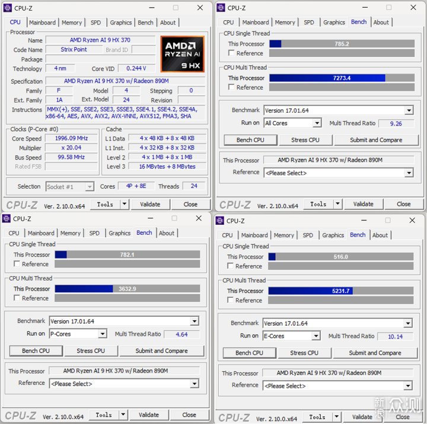The height and width of the screenshot is (424, 427).
Task: Open Bench tab in top-left window
Action: 145,23
